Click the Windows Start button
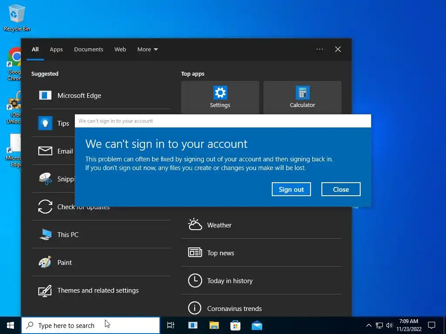Screen dimensions: 446x334 [10, 325]
